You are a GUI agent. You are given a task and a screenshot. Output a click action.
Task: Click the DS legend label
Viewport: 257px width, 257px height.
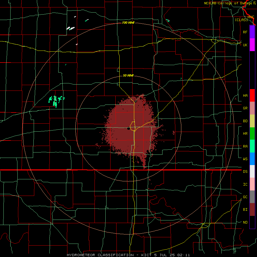pos(245,172)
